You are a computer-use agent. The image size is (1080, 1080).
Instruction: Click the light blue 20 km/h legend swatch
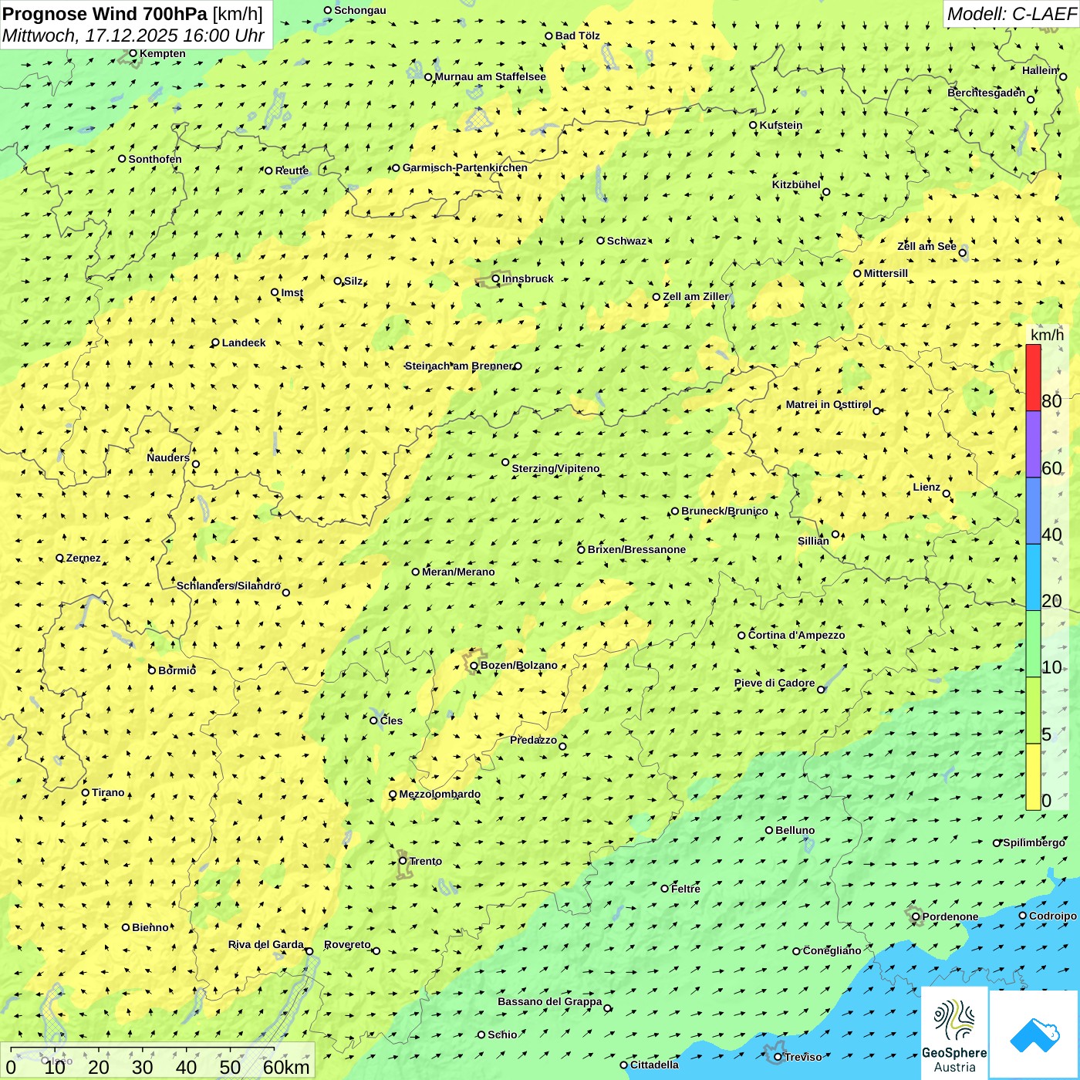tap(1033, 577)
